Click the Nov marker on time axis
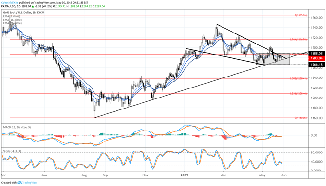 pos(145,175)
